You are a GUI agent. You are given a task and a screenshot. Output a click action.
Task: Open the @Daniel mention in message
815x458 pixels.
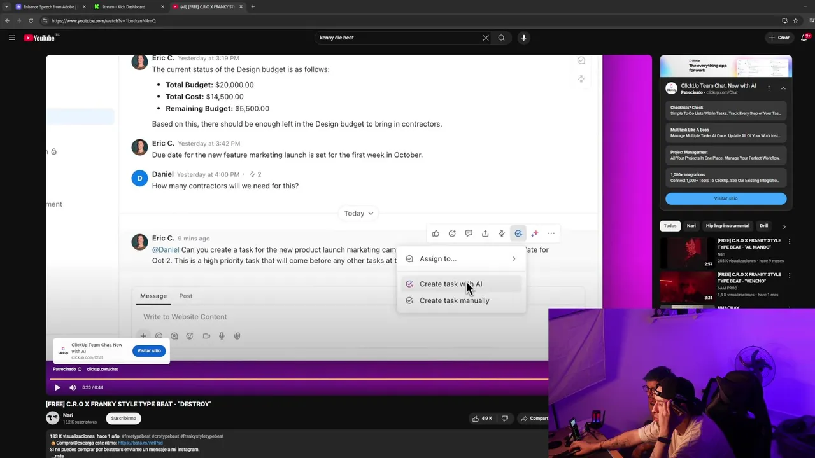166,250
